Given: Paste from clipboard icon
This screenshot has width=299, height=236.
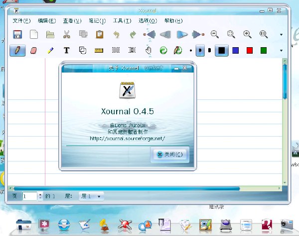Looking at the screenshot, I should pos(100,35).
